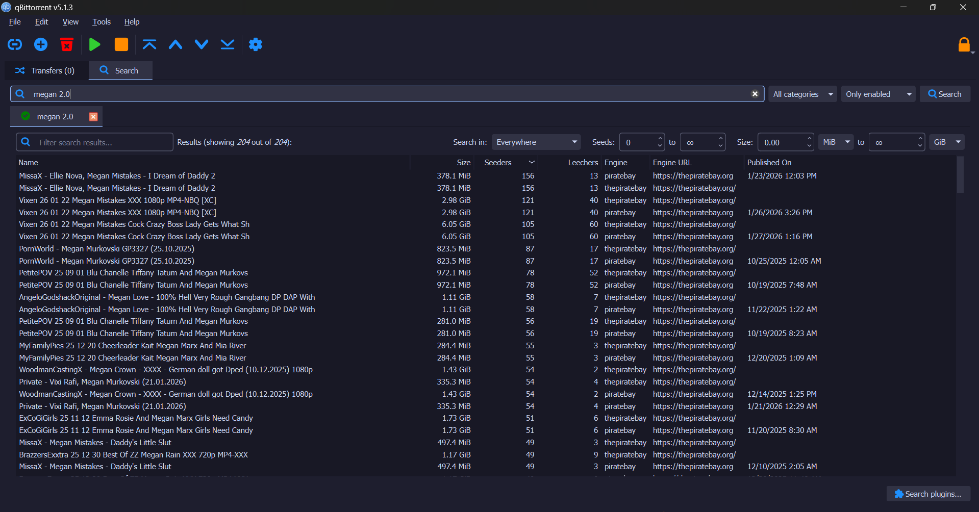This screenshot has height=512, width=979.
Task: Click the Add Torrent Link toolbar icon
Action: tap(15, 44)
